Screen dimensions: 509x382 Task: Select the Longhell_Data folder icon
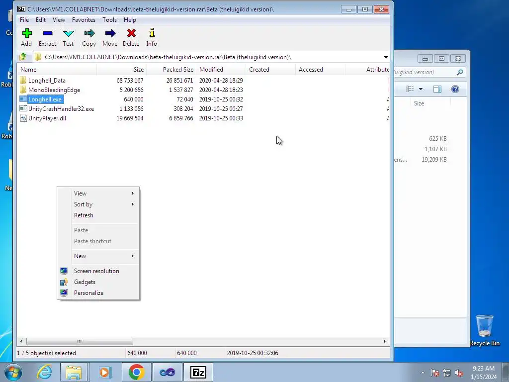(x=23, y=80)
